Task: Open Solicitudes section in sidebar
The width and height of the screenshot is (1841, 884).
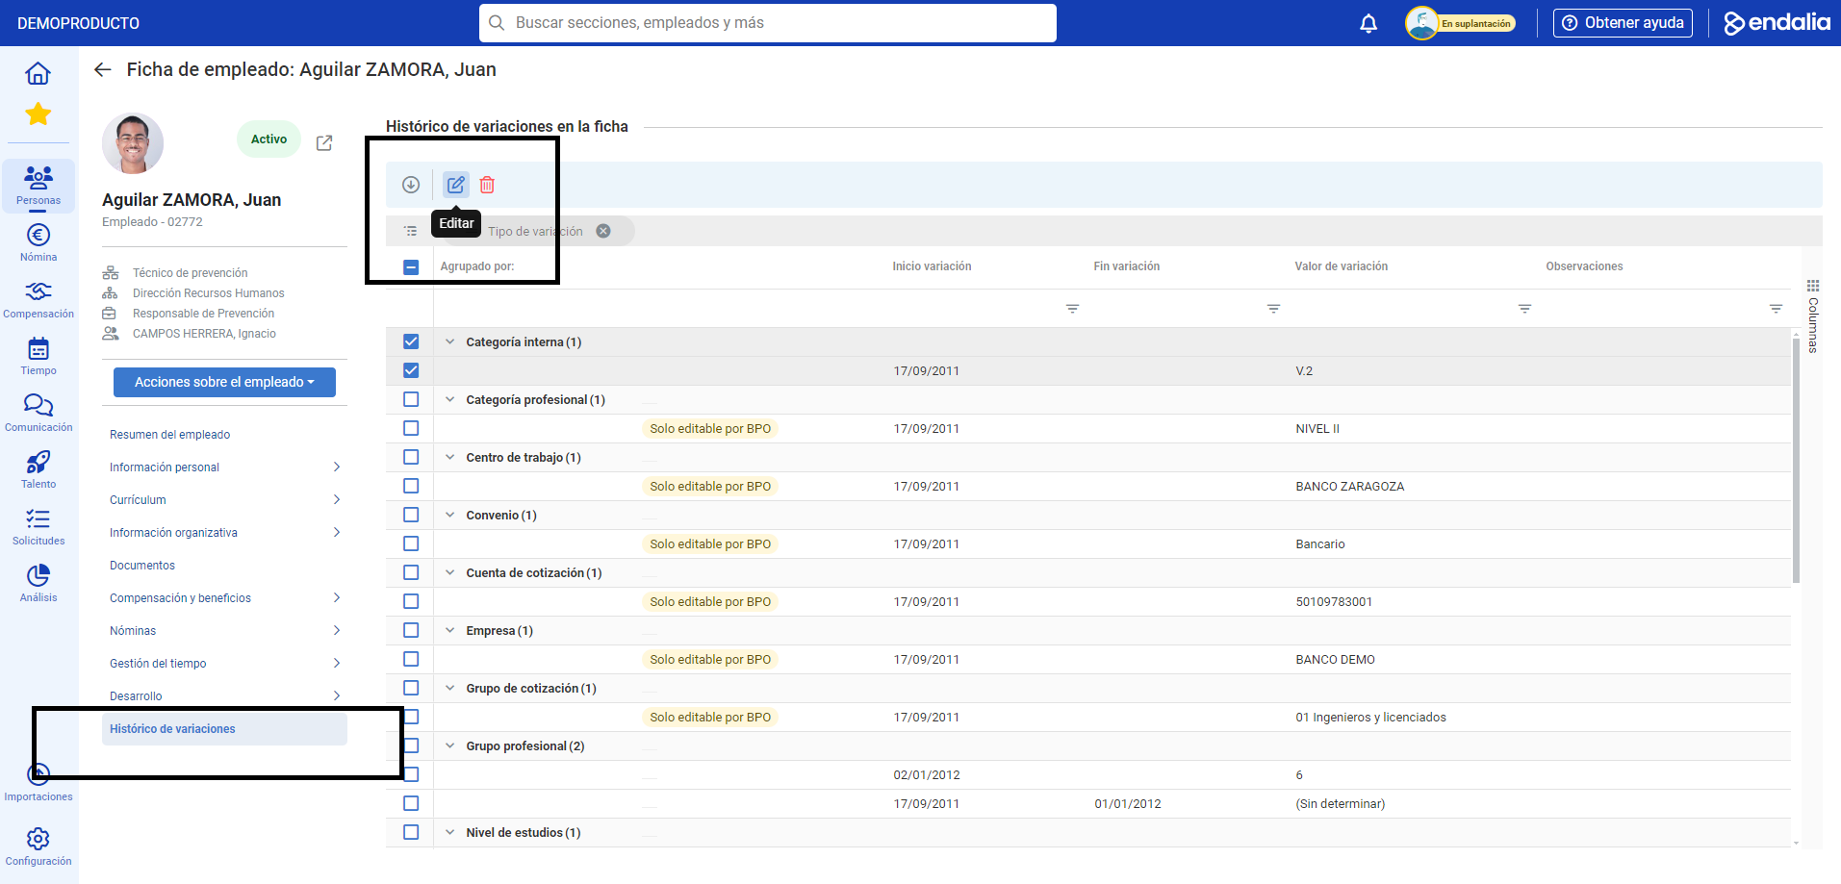Action: pyautogui.click(x=38, y=526)
